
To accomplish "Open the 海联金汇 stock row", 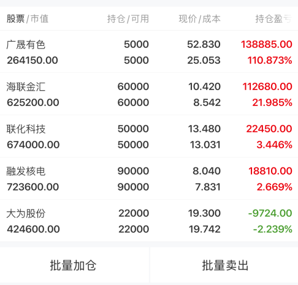I will (x=149, y=94).
